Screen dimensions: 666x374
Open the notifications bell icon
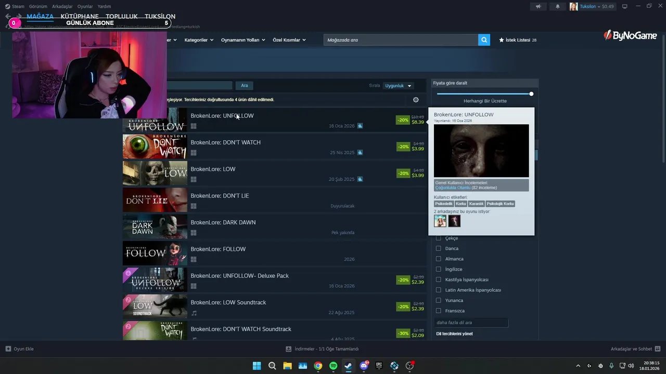coord(558,6)
